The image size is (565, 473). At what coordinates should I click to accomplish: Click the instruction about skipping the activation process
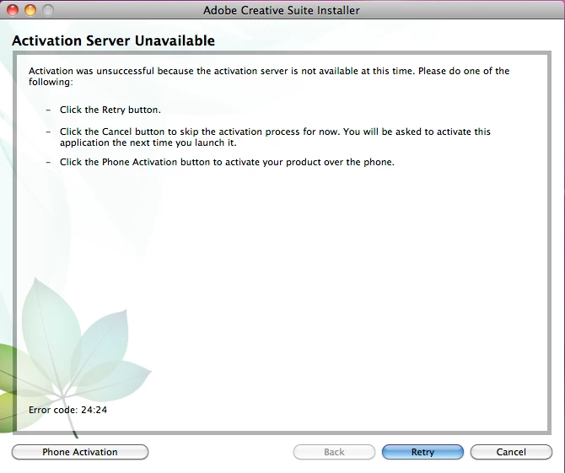pyautogui.click(x=275, y=137)
